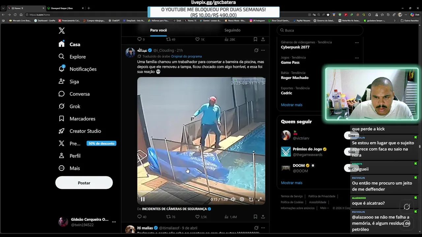The image size is (422, 237).
Task: Seek on the video progress bar
Action: tap(201, 192)
